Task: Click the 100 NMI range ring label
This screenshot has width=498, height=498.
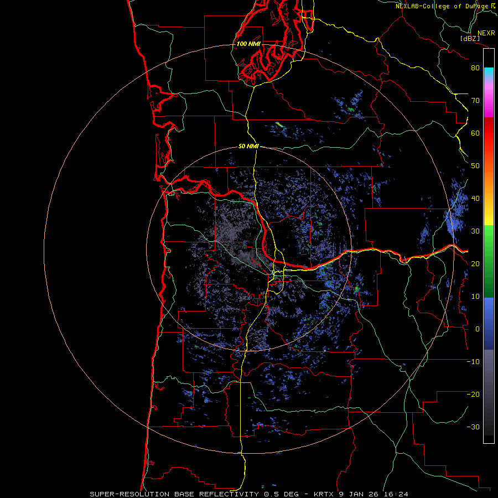Action: pos(248,44)
